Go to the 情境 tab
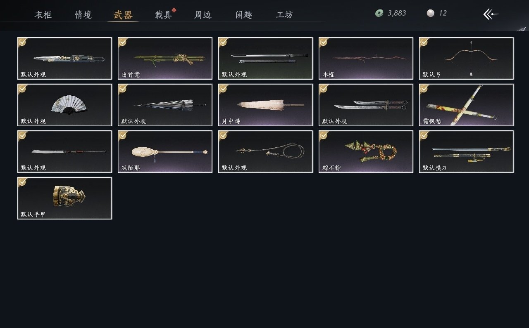Screen dimensions: 529x328 pyautogui.click(x=83, y=15)
